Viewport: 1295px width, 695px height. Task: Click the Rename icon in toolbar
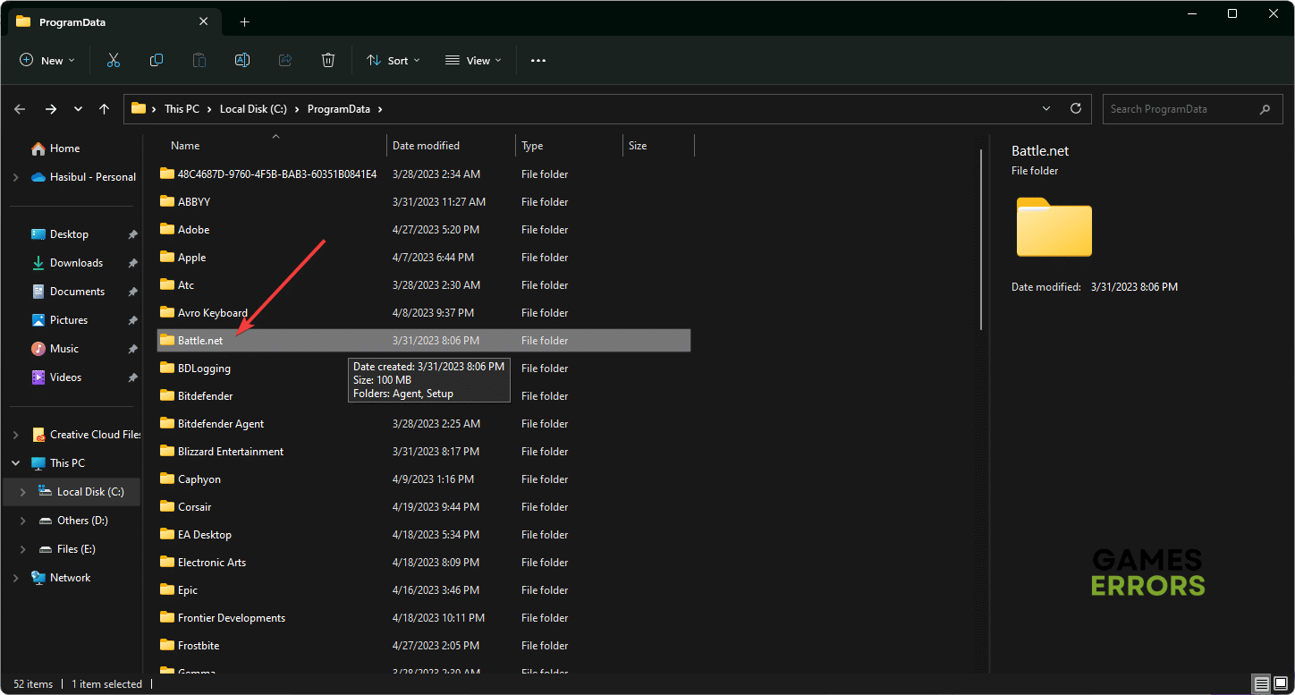[242, 60]
